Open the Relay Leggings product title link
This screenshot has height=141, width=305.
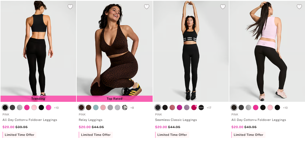click(x=91, y=120)
